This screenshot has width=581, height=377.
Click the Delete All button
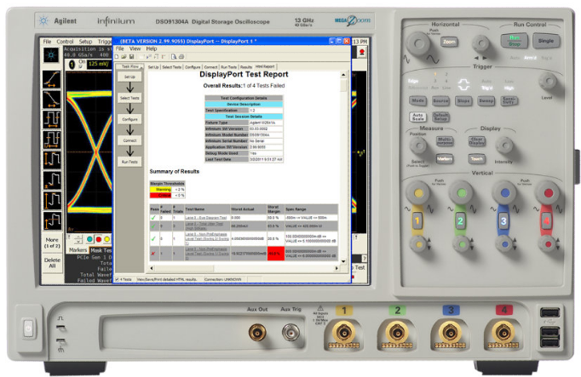(52, 263)
